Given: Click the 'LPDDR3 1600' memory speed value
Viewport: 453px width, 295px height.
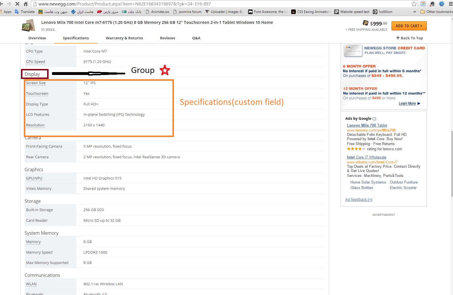Looking at the screenshot, I should [x=95, y=252].
